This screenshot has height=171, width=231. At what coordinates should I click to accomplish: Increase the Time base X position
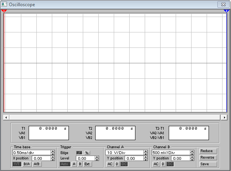click(x=53, y=157)
